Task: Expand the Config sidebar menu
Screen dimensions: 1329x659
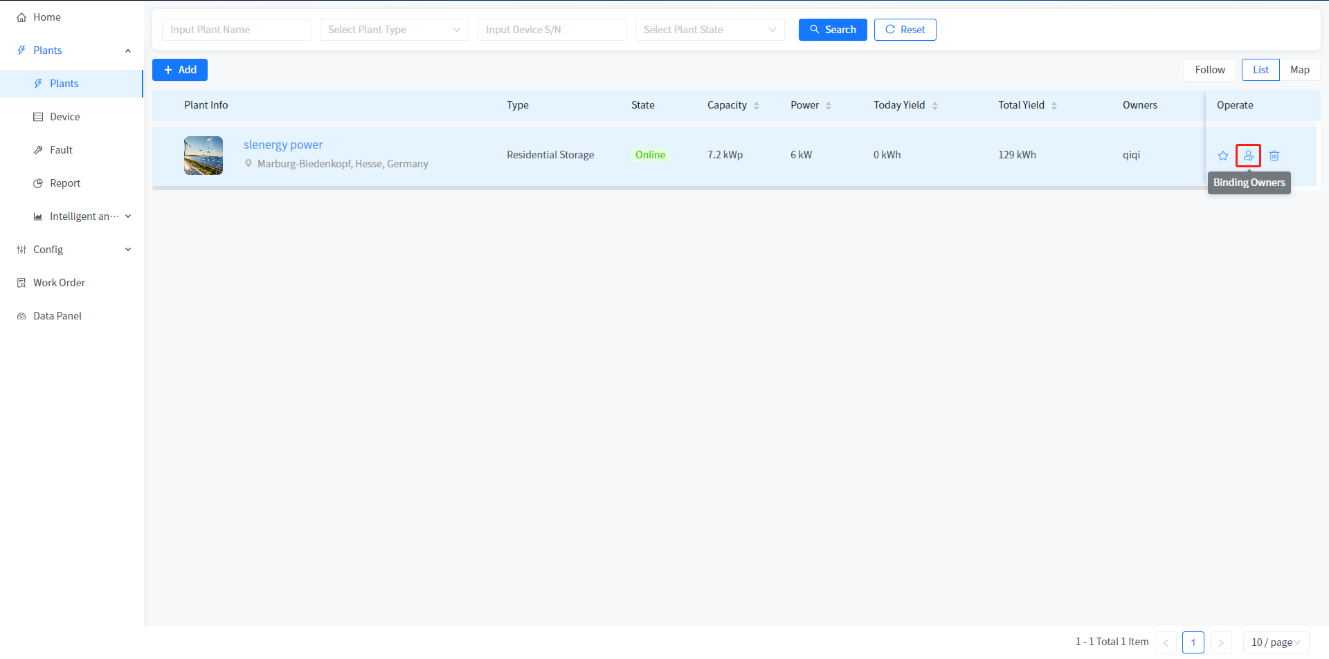Action: tap(73, 250)
